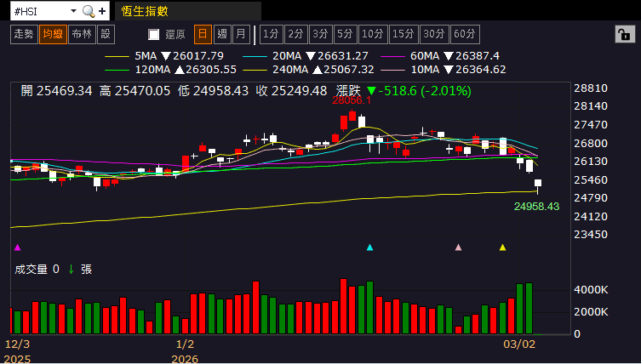Enable the 還原 checkbox
The height and width of the screenshot is (364, 641).
point(154,34)
